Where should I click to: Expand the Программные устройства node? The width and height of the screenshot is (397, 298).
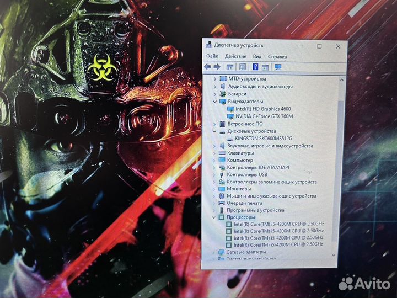coord(214,210)
